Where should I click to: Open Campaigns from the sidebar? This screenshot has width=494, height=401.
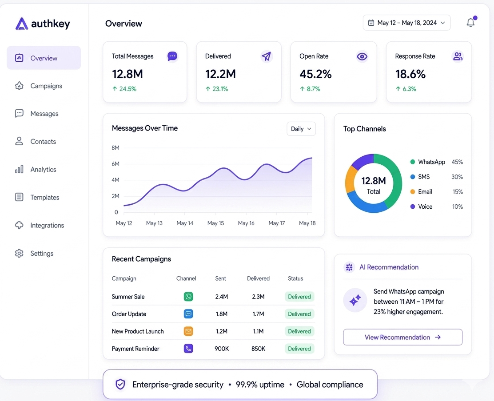44,86
